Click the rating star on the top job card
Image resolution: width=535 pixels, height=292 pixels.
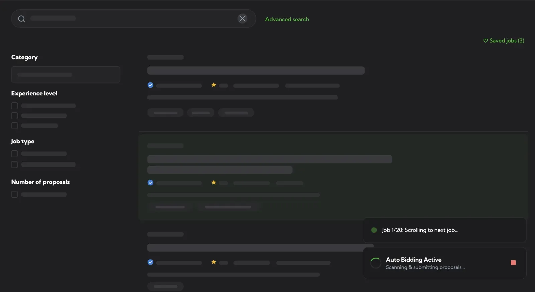click(x=214, y=85)
